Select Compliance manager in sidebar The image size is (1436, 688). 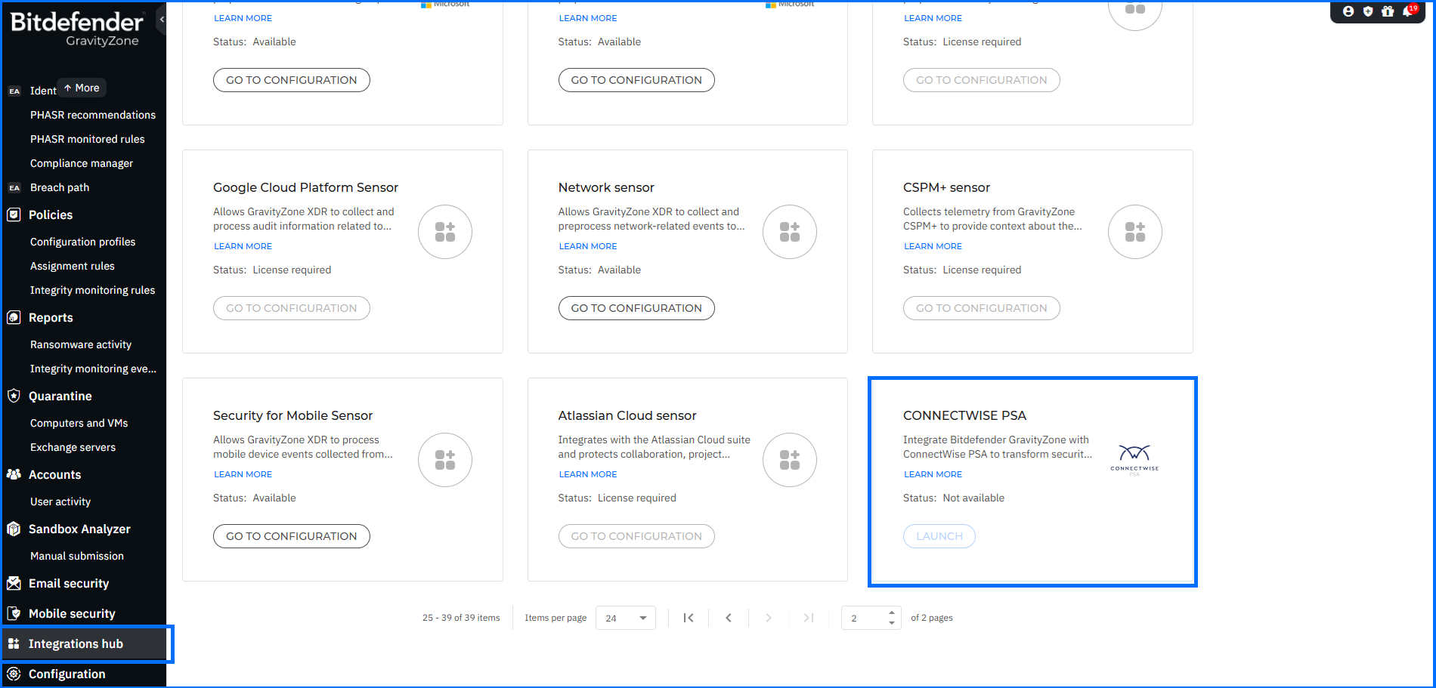[82, 163]
